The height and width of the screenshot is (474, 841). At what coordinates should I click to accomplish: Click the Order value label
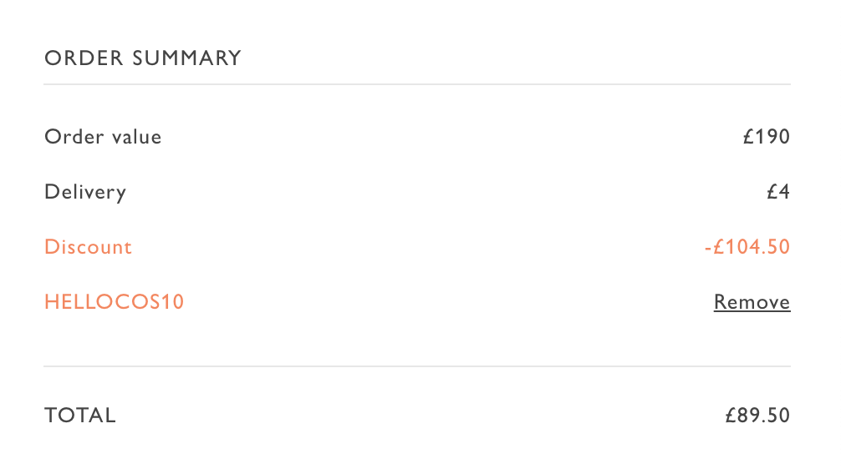pyautogui.click(x=103, y=137)
